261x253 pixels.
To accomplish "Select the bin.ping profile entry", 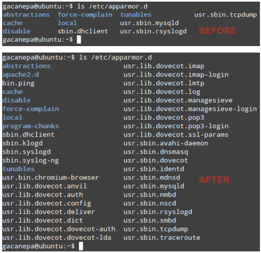I will pos(18,83).
